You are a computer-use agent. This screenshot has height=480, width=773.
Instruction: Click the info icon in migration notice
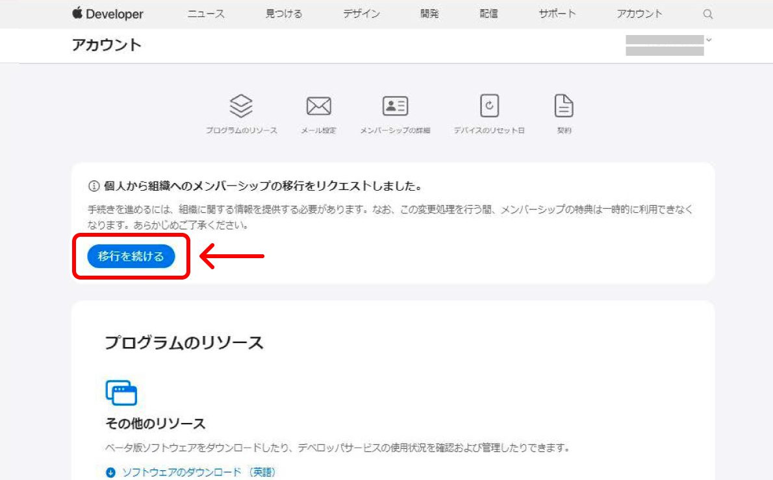pos(93,187)
